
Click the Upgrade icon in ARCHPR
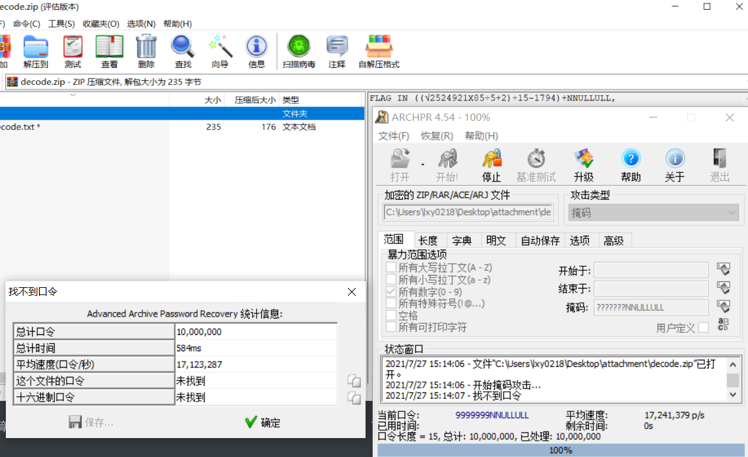(584, 159)
